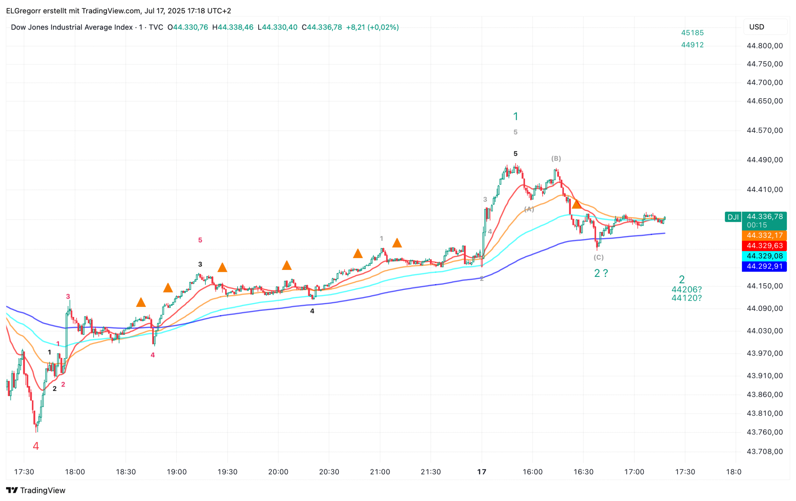
Task: Select the cyan 44.329,08 price label
Action: (x=764, y=256)
